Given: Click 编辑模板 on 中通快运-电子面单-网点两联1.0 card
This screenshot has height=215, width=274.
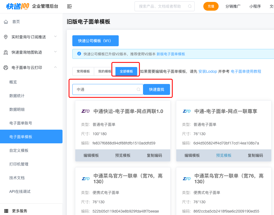Looking at the screenshot, I should click(91, 155).
